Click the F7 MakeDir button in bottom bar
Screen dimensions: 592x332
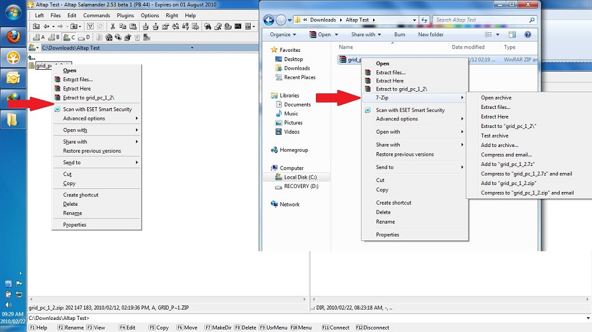coord(218,327)
